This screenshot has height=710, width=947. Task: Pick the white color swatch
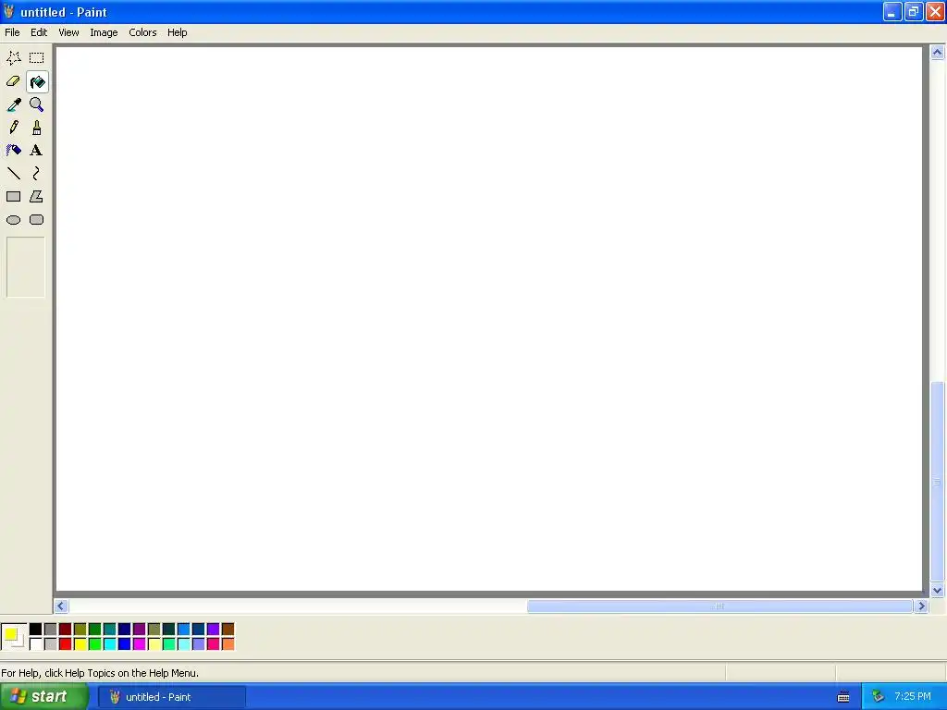tap(36, 643)
